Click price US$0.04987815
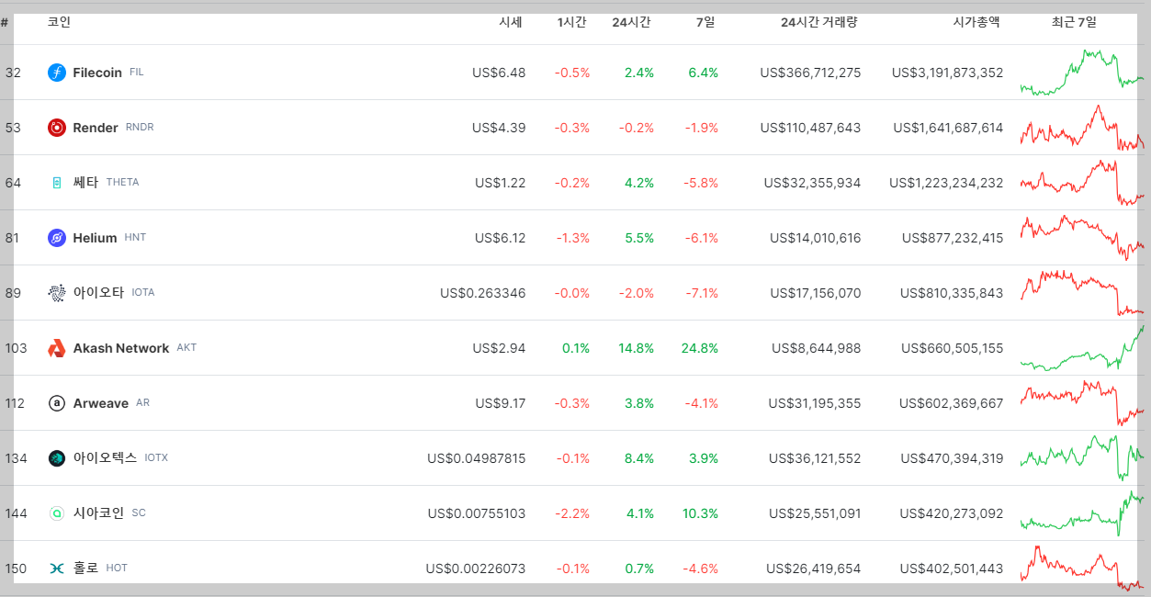Screen dimensions: 1151x597 (477, 458)
